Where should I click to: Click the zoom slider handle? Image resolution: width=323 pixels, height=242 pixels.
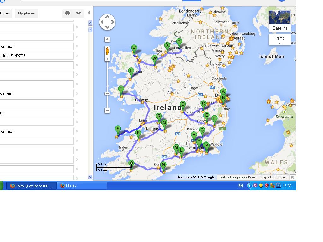pos(107,94)
